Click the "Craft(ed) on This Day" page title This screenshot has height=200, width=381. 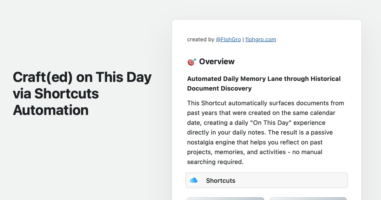(x=82, y=77)
